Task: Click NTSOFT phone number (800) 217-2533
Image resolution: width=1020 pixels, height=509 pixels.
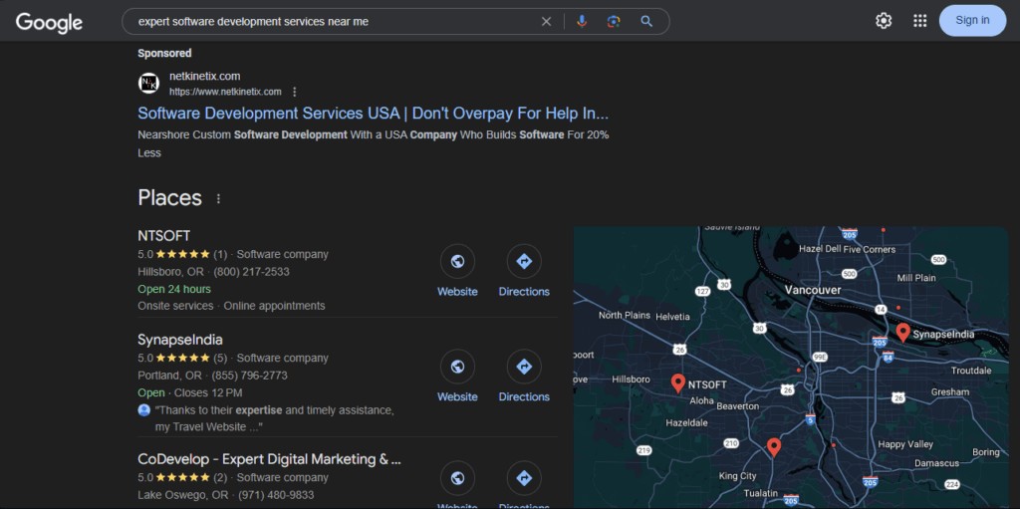Action: click(252, 271)
